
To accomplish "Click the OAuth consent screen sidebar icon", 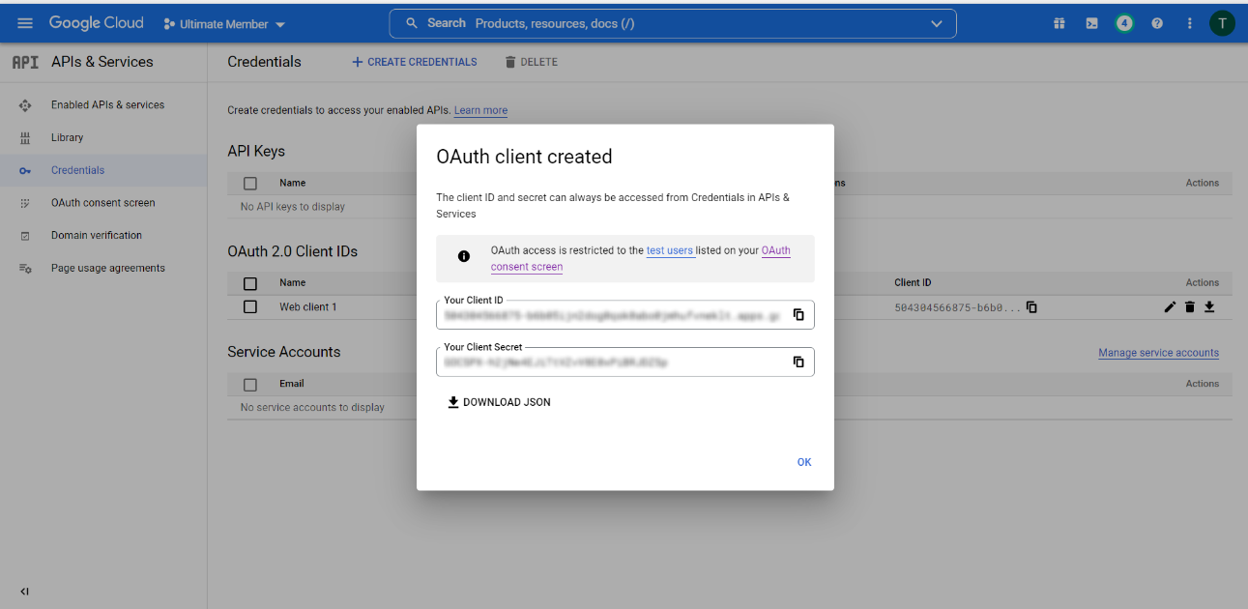I will coord(25,203).
